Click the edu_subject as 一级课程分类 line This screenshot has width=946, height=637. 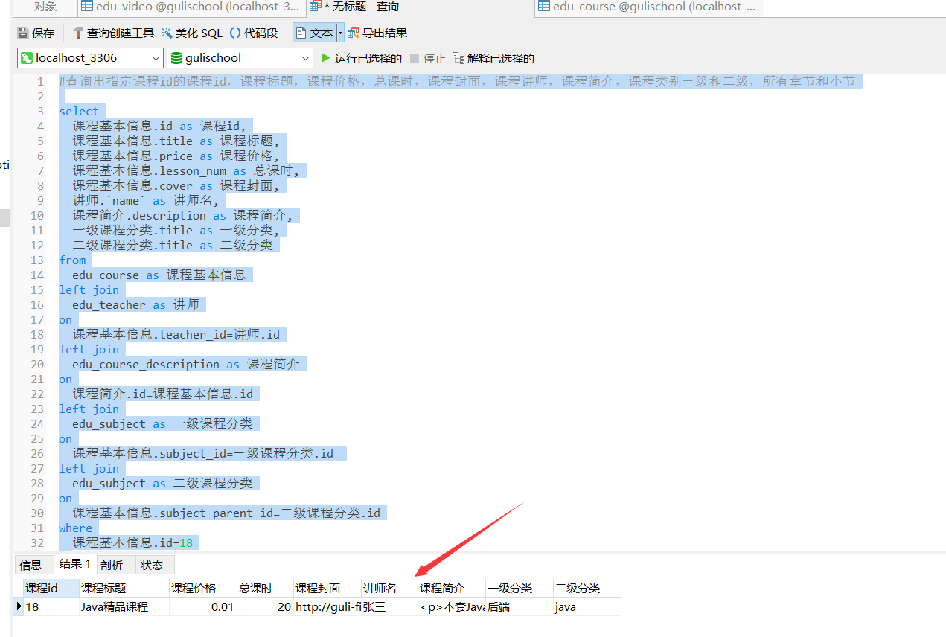pos(163,423)
